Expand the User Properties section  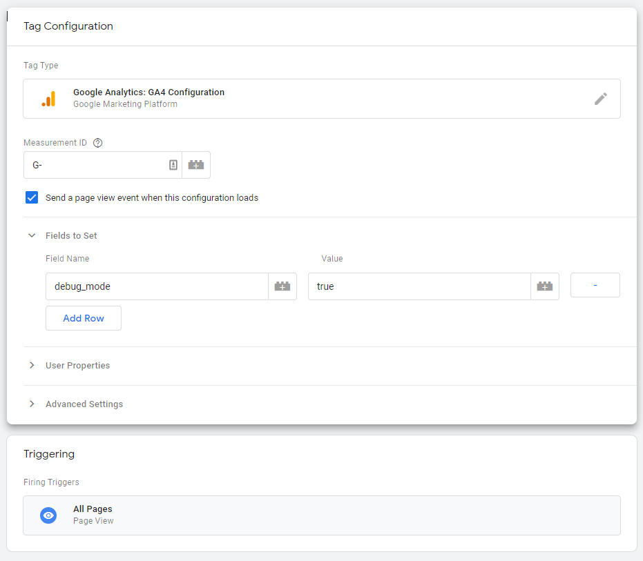tap(32, 365)
